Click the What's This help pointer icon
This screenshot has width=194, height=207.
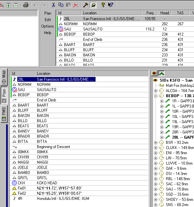[111, 5]
